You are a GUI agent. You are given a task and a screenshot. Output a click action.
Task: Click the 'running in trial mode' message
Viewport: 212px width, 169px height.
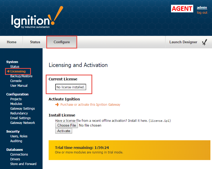click(x=89, y=152)
